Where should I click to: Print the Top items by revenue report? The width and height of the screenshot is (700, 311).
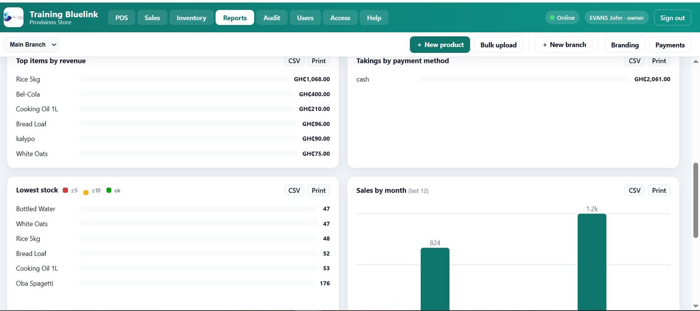[318, 61]
